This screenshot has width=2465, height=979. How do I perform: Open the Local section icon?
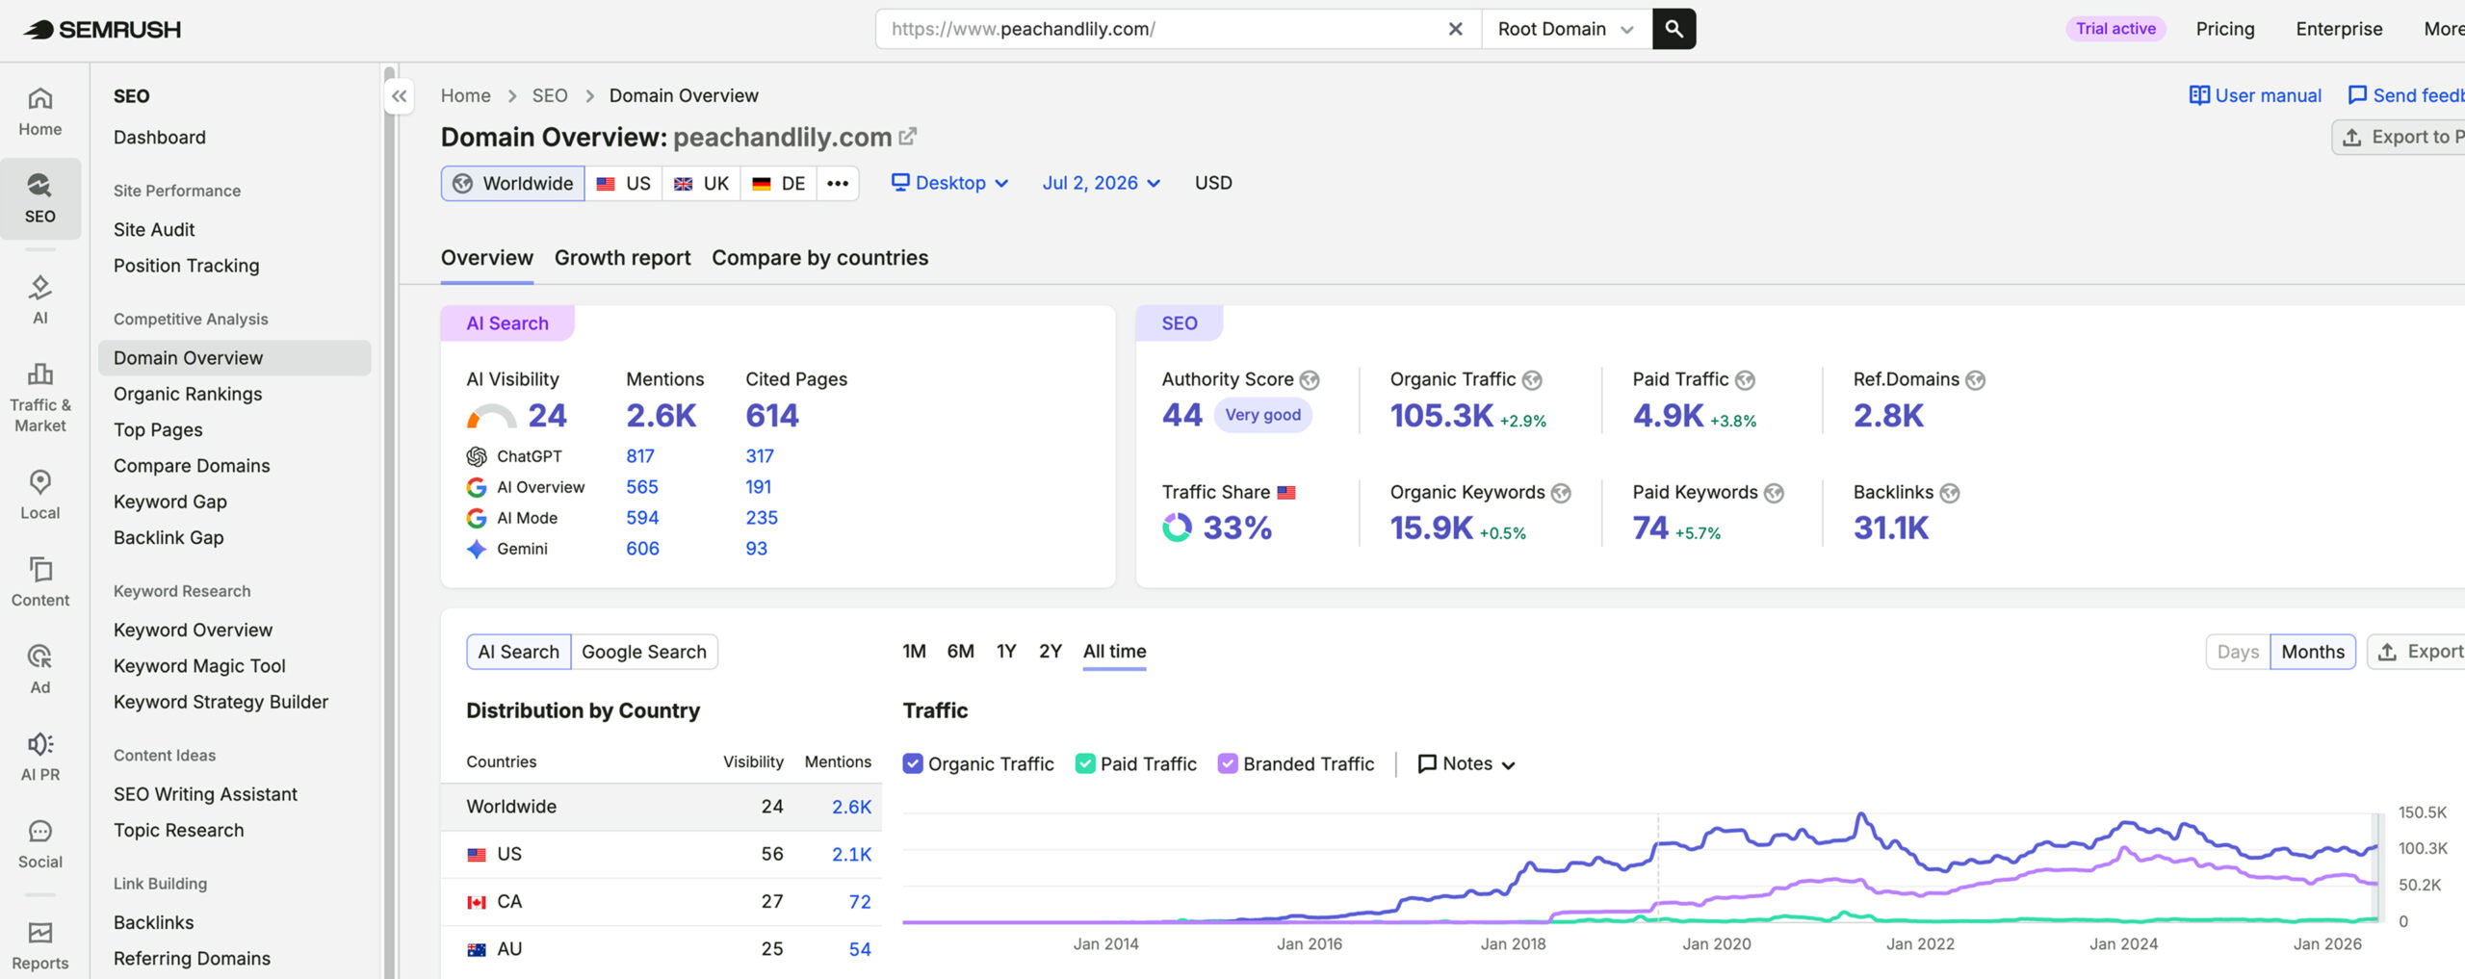pos(39,495)
